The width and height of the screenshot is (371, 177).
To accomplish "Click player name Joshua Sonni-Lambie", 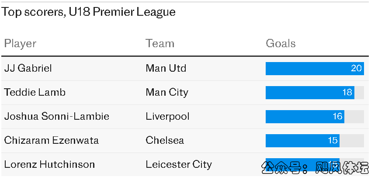I will (x=56, y=116).
